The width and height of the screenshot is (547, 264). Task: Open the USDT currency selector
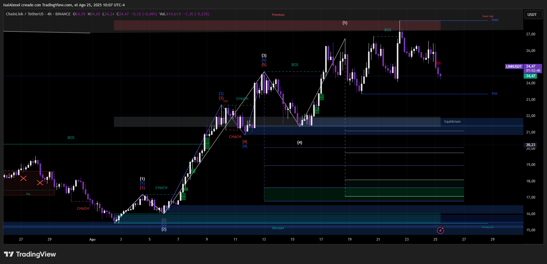coord(532,15)
